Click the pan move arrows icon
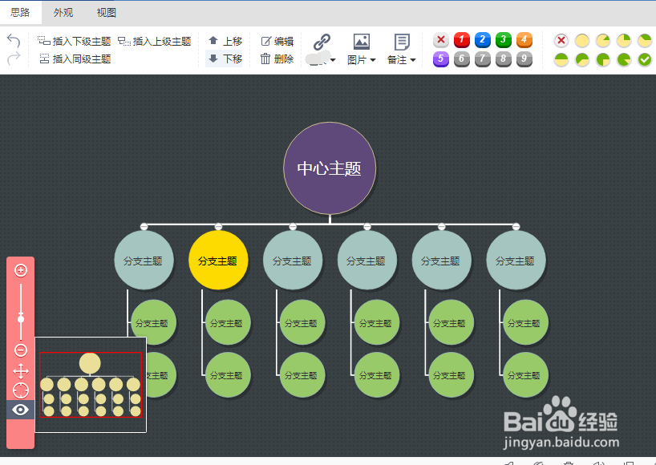Image resolution: width=656 pixels, height=465 pixels. (21, 371)
